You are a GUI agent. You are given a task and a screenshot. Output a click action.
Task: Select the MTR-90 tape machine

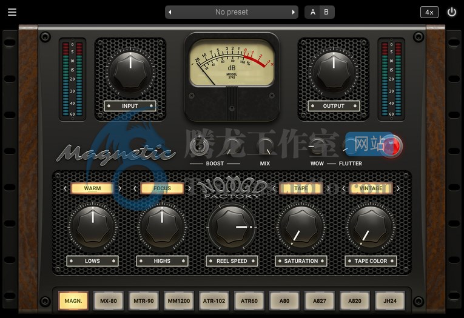point(144,301)
